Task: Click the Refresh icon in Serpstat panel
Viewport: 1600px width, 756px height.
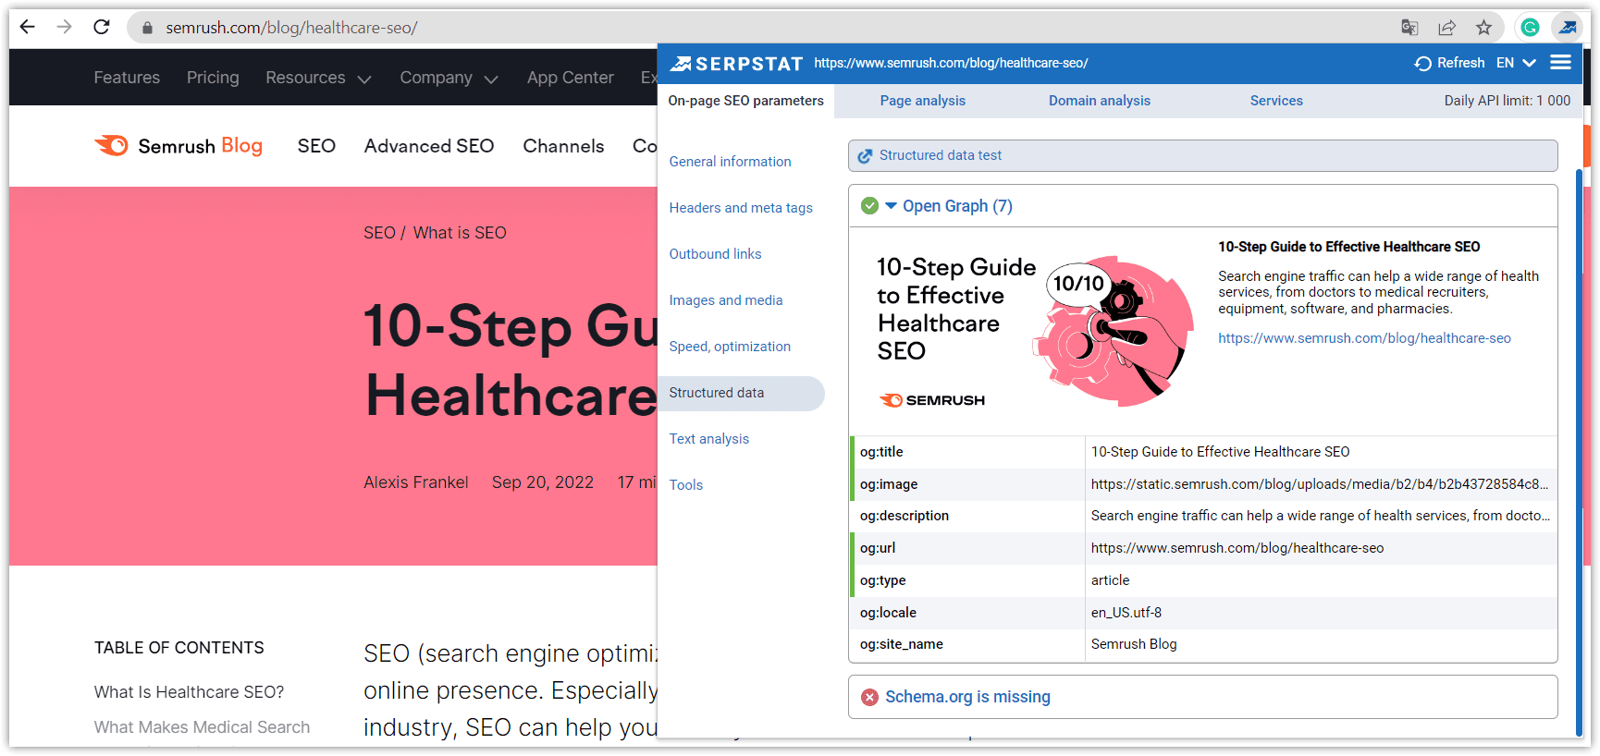Action: pyautogui.click(x=1423, y=63)
